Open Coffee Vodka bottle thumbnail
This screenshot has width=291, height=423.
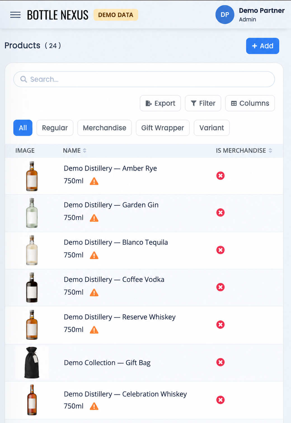pyautogui.click(x=32, y=287)
